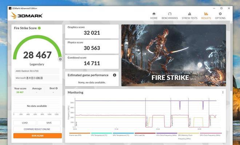The height and width of the screenshot is (145, 240).
Task: Toggle Frame rate (FPS) legend entry
Action: point(80,134)
